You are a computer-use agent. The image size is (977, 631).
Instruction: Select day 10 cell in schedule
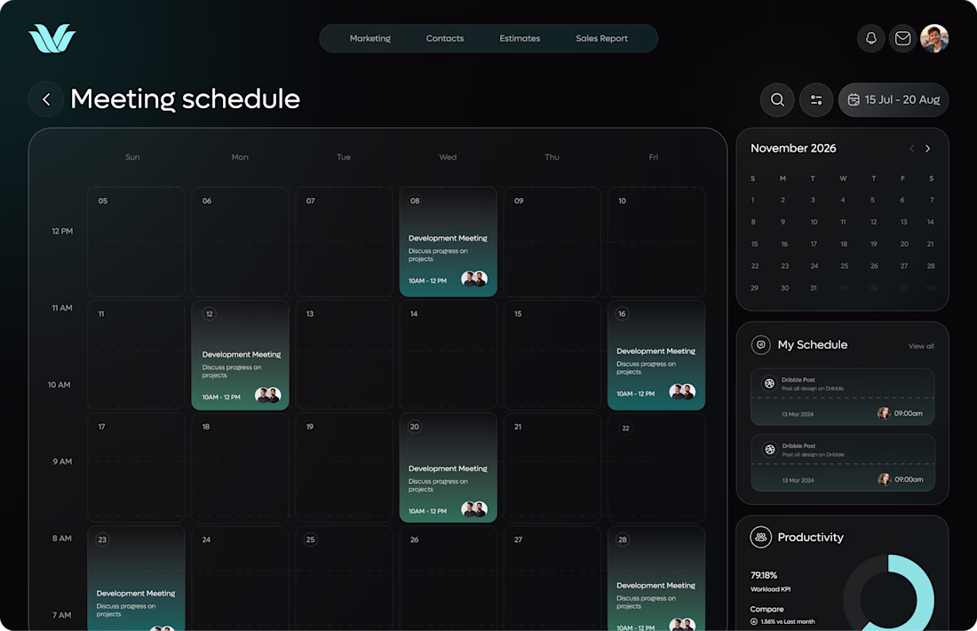click(656, 241)
